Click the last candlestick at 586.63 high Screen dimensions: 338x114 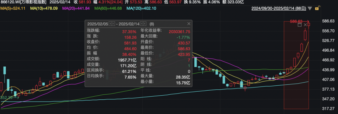point(309,24)
